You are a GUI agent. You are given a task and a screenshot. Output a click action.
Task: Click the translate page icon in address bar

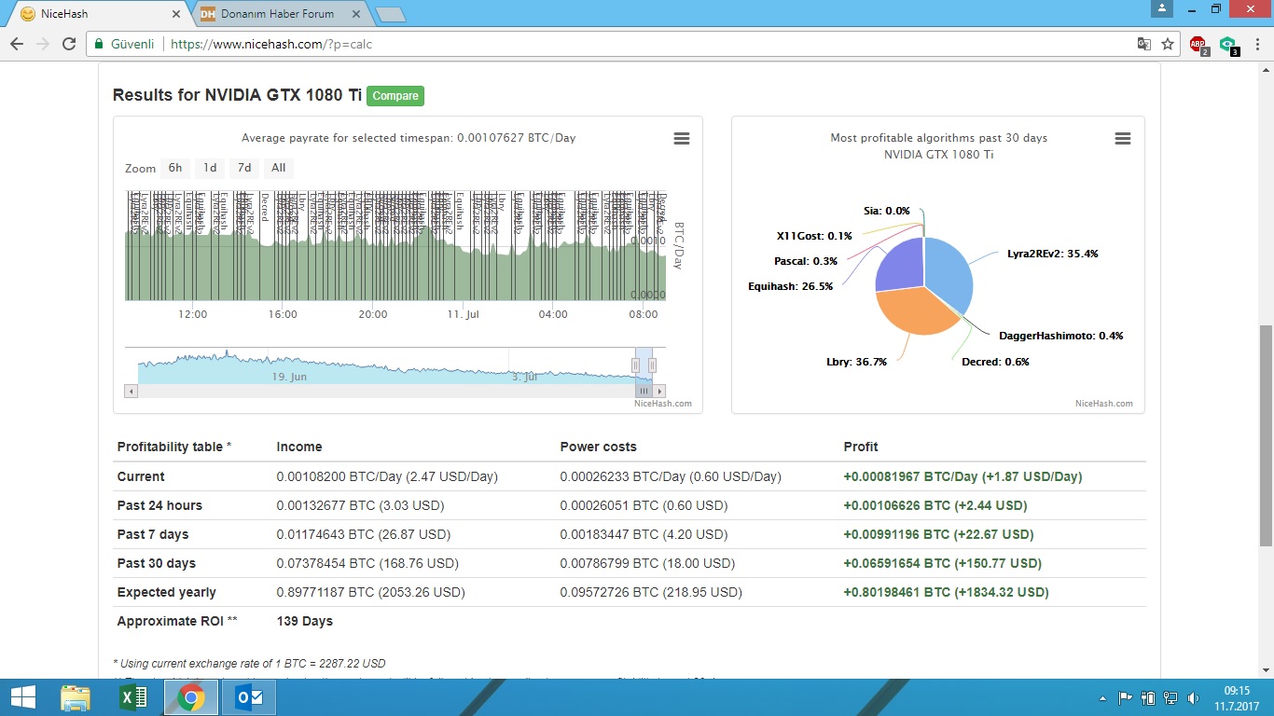click(1144, 44)
